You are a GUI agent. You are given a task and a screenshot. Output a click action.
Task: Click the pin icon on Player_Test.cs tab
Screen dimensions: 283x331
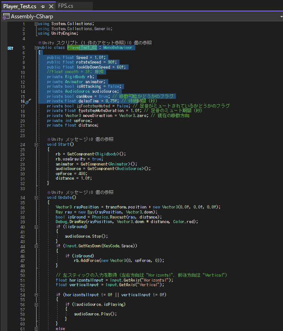[43, 6]
